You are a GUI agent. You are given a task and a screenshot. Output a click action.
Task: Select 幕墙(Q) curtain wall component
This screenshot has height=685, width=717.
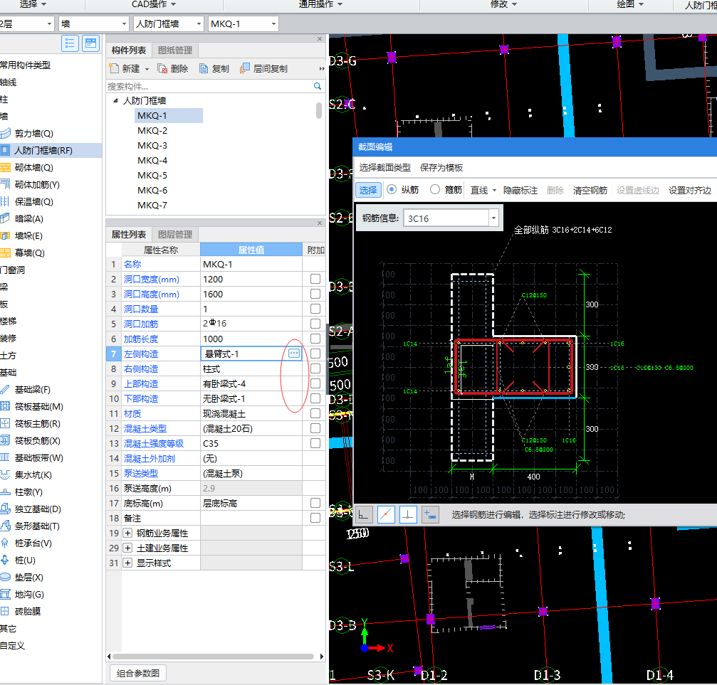(x=29, y=253)
